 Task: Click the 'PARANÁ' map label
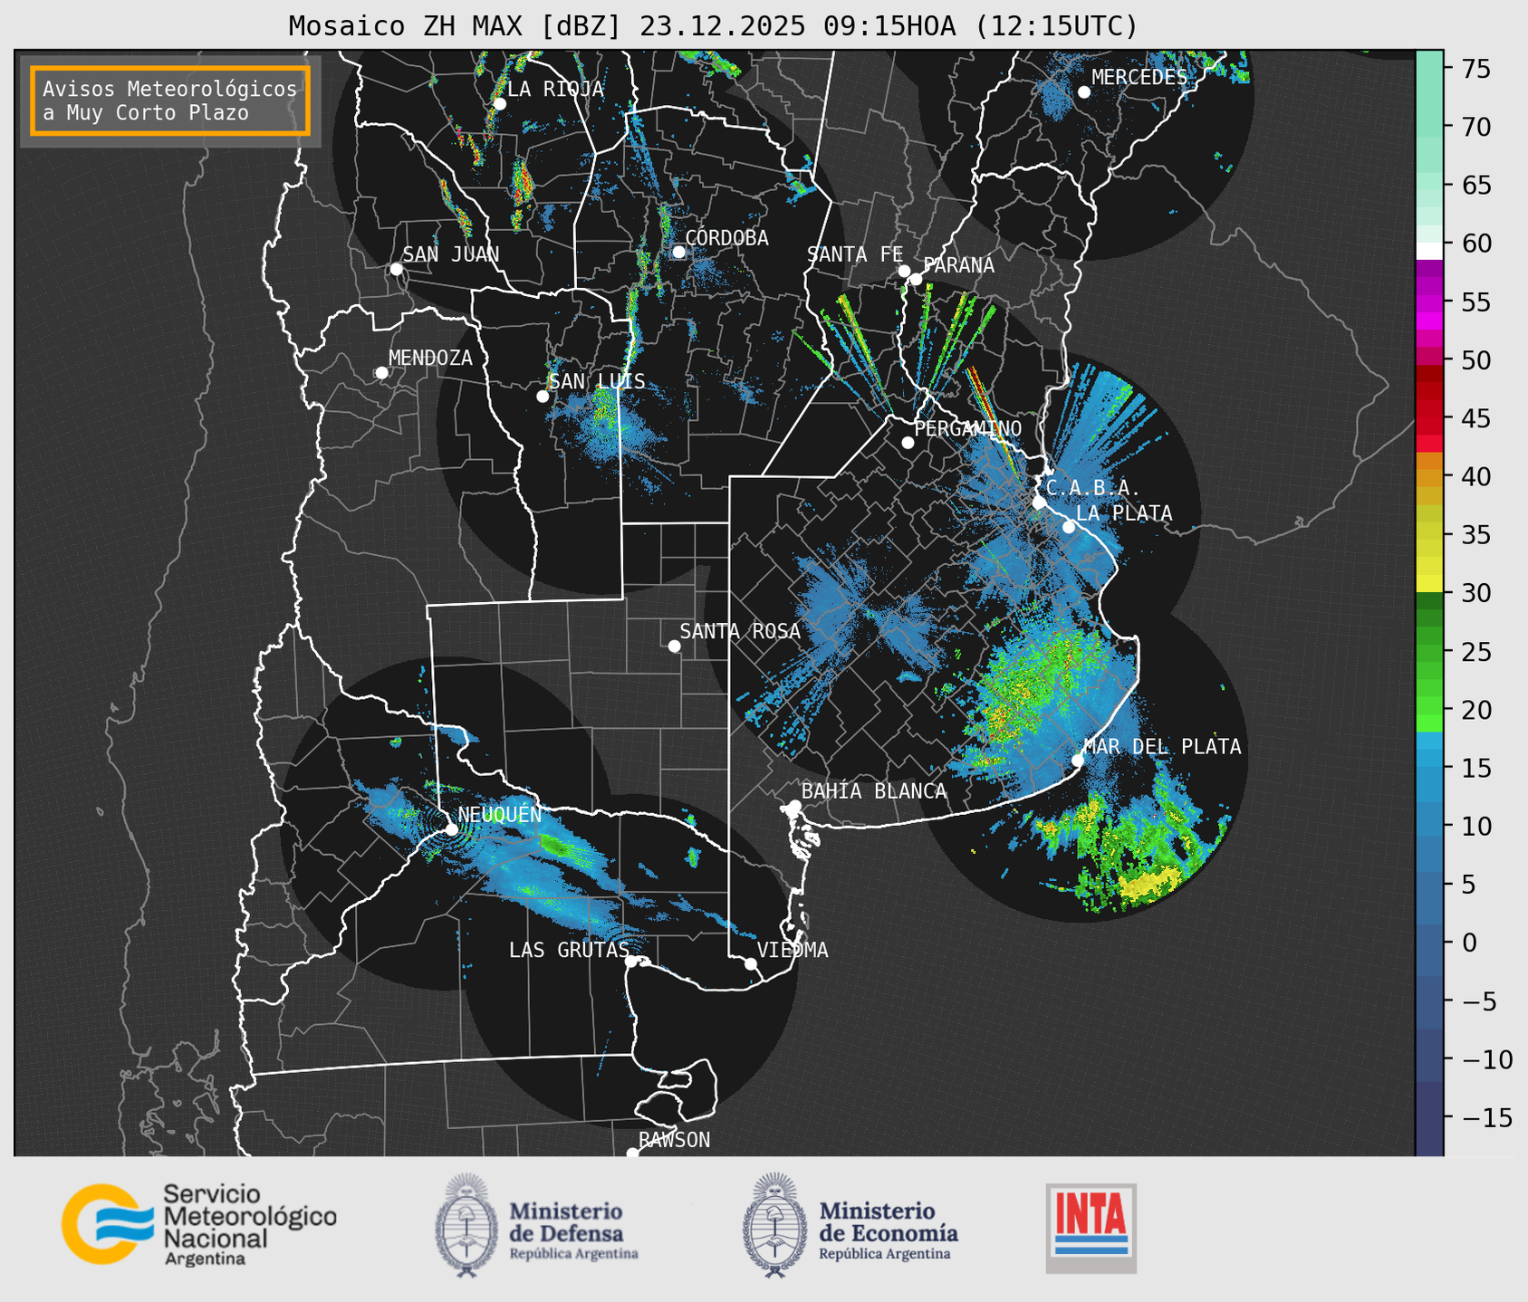[958, 265]
